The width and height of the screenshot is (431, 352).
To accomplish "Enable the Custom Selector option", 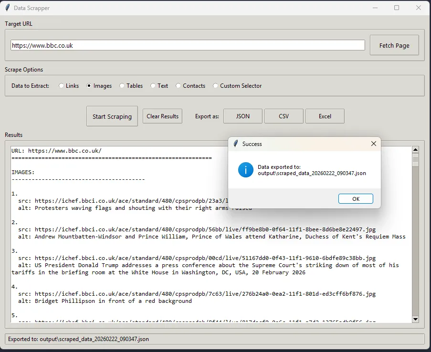I will pos(216,86).
